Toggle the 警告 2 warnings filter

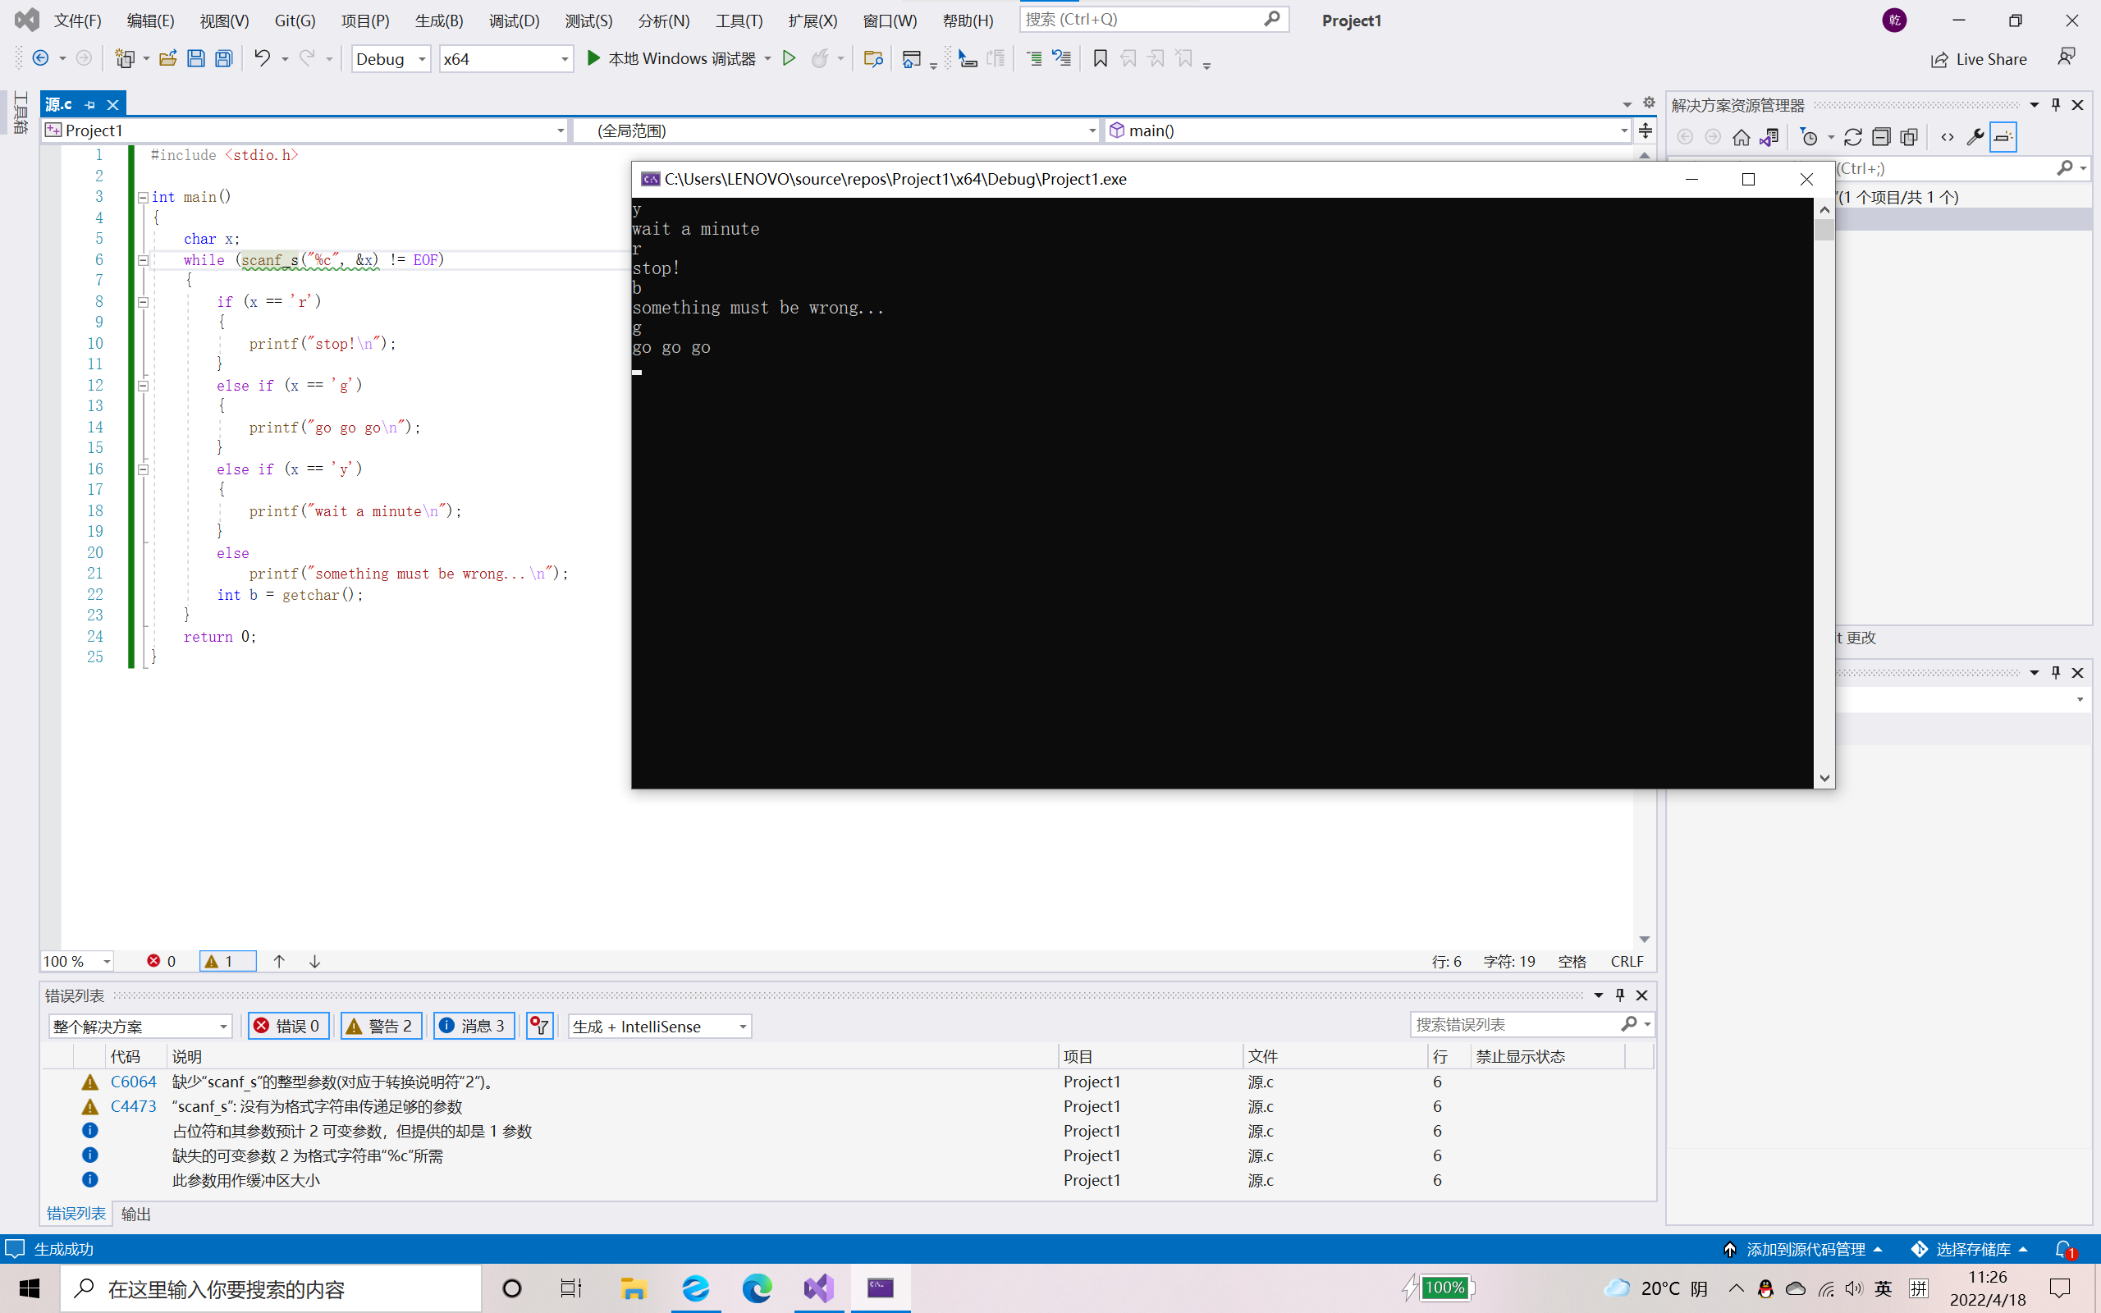[380, 1027]
